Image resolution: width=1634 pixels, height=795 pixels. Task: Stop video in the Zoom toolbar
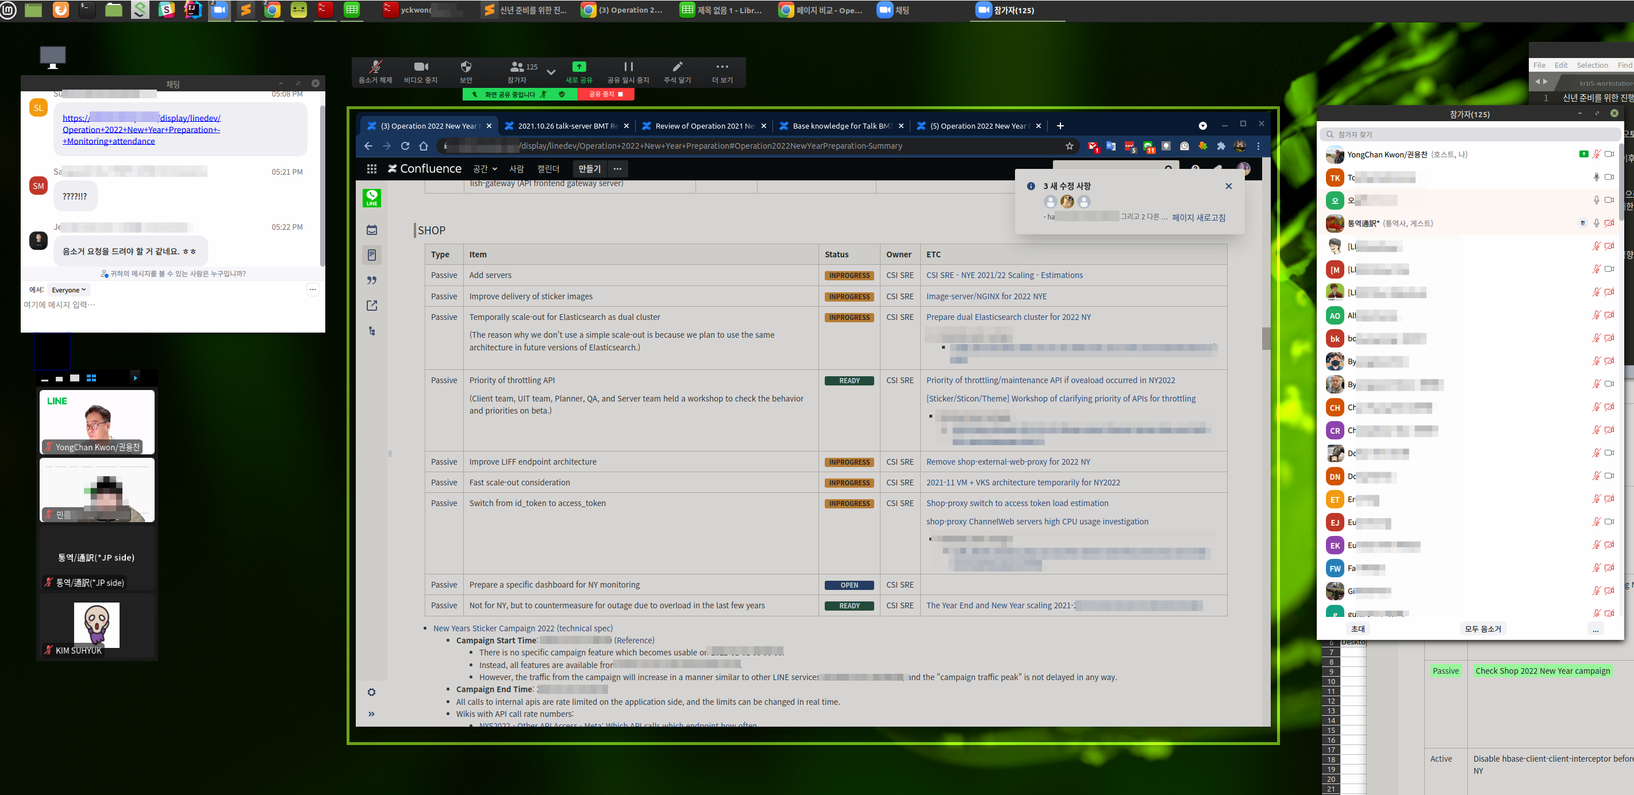point(421,72)
